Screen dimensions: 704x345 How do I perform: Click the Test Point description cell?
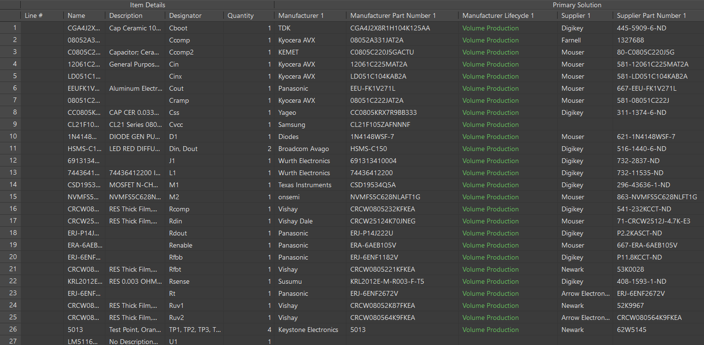(135, 330)
